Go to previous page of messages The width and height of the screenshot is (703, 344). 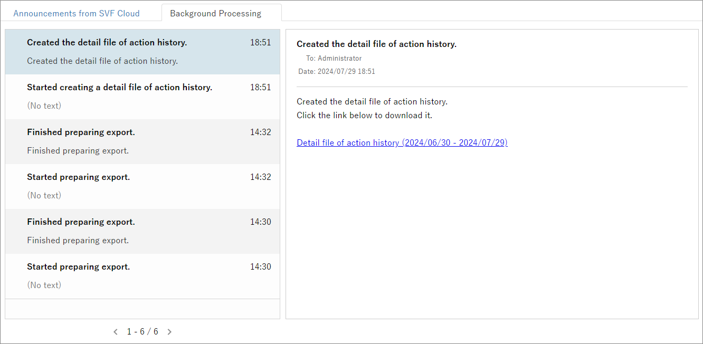point(116,332)
